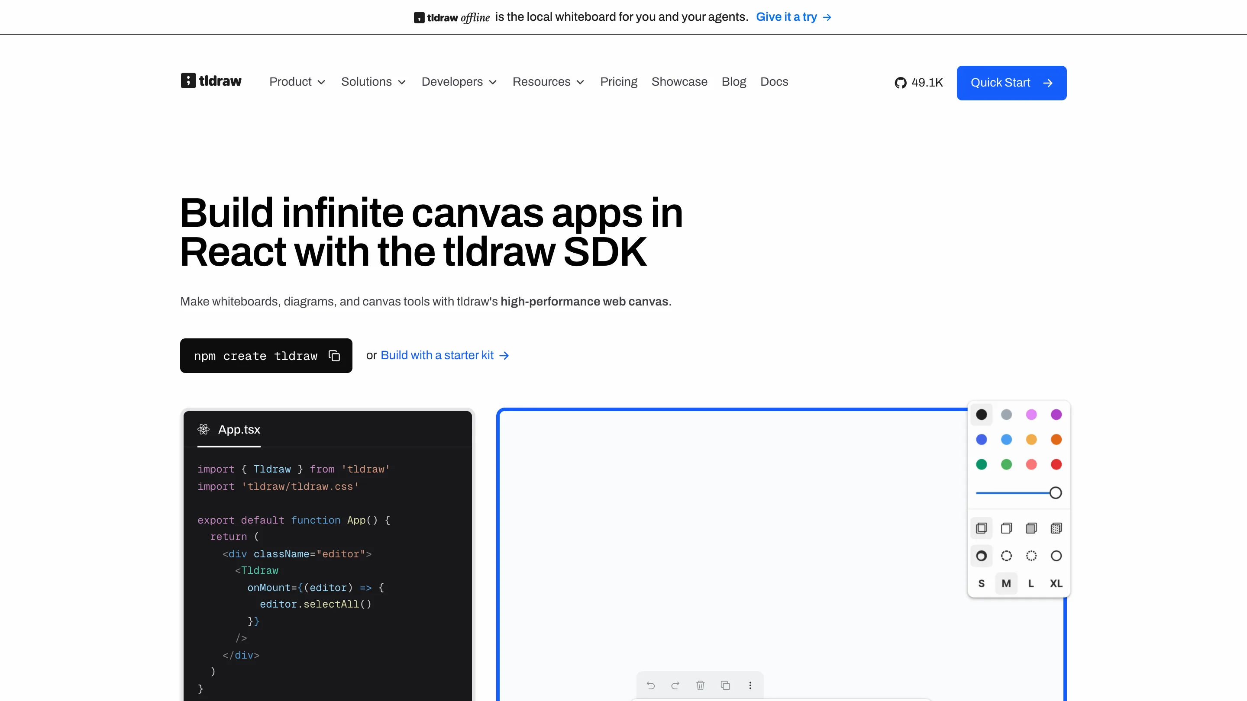Switch to the App.tsx tab
Viewport: 1247px width, 701px height.
229,430
